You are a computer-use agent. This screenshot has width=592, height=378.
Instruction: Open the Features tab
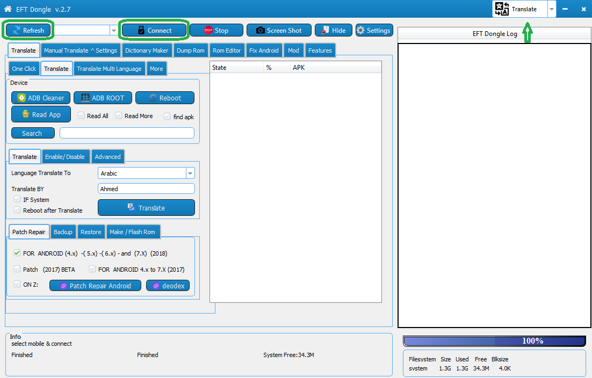tap(320, 50)
